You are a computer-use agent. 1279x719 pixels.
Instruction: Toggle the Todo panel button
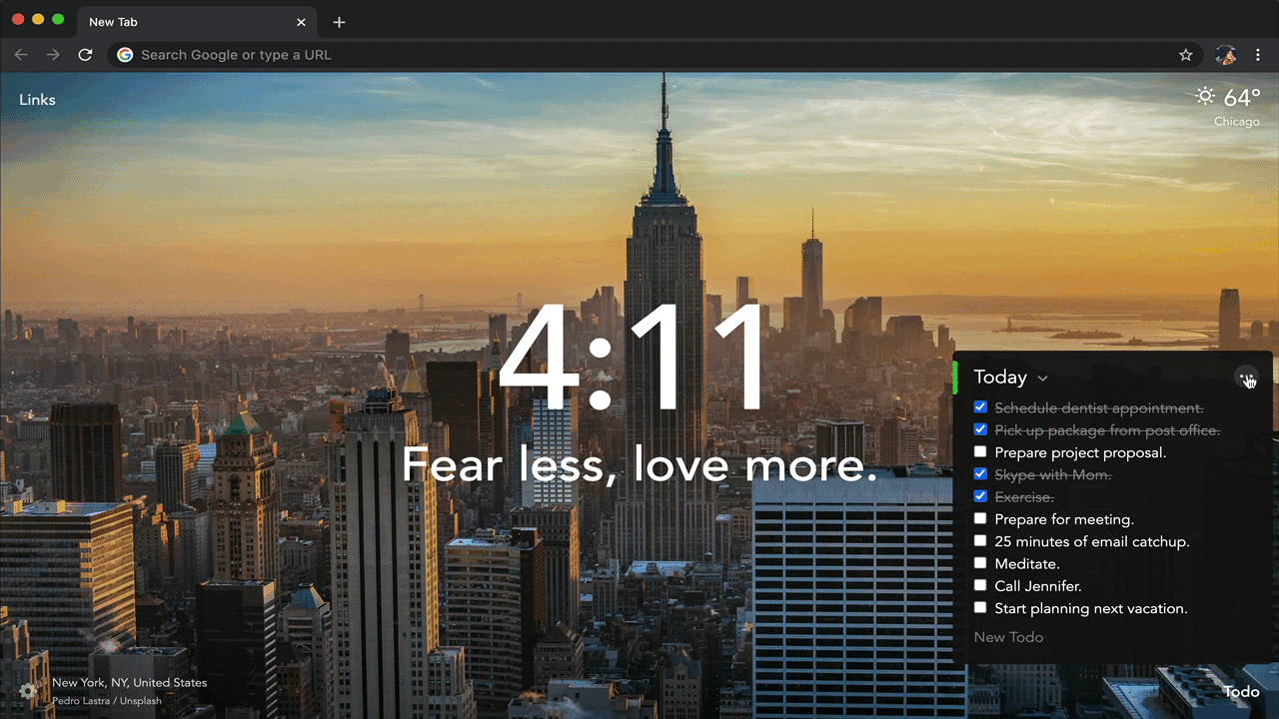pos(1242,691)
